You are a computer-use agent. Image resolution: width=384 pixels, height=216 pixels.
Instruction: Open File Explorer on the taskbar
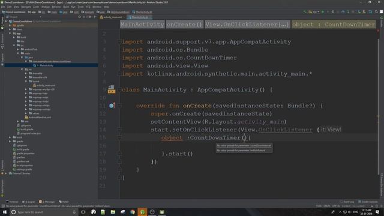(113, 212)
